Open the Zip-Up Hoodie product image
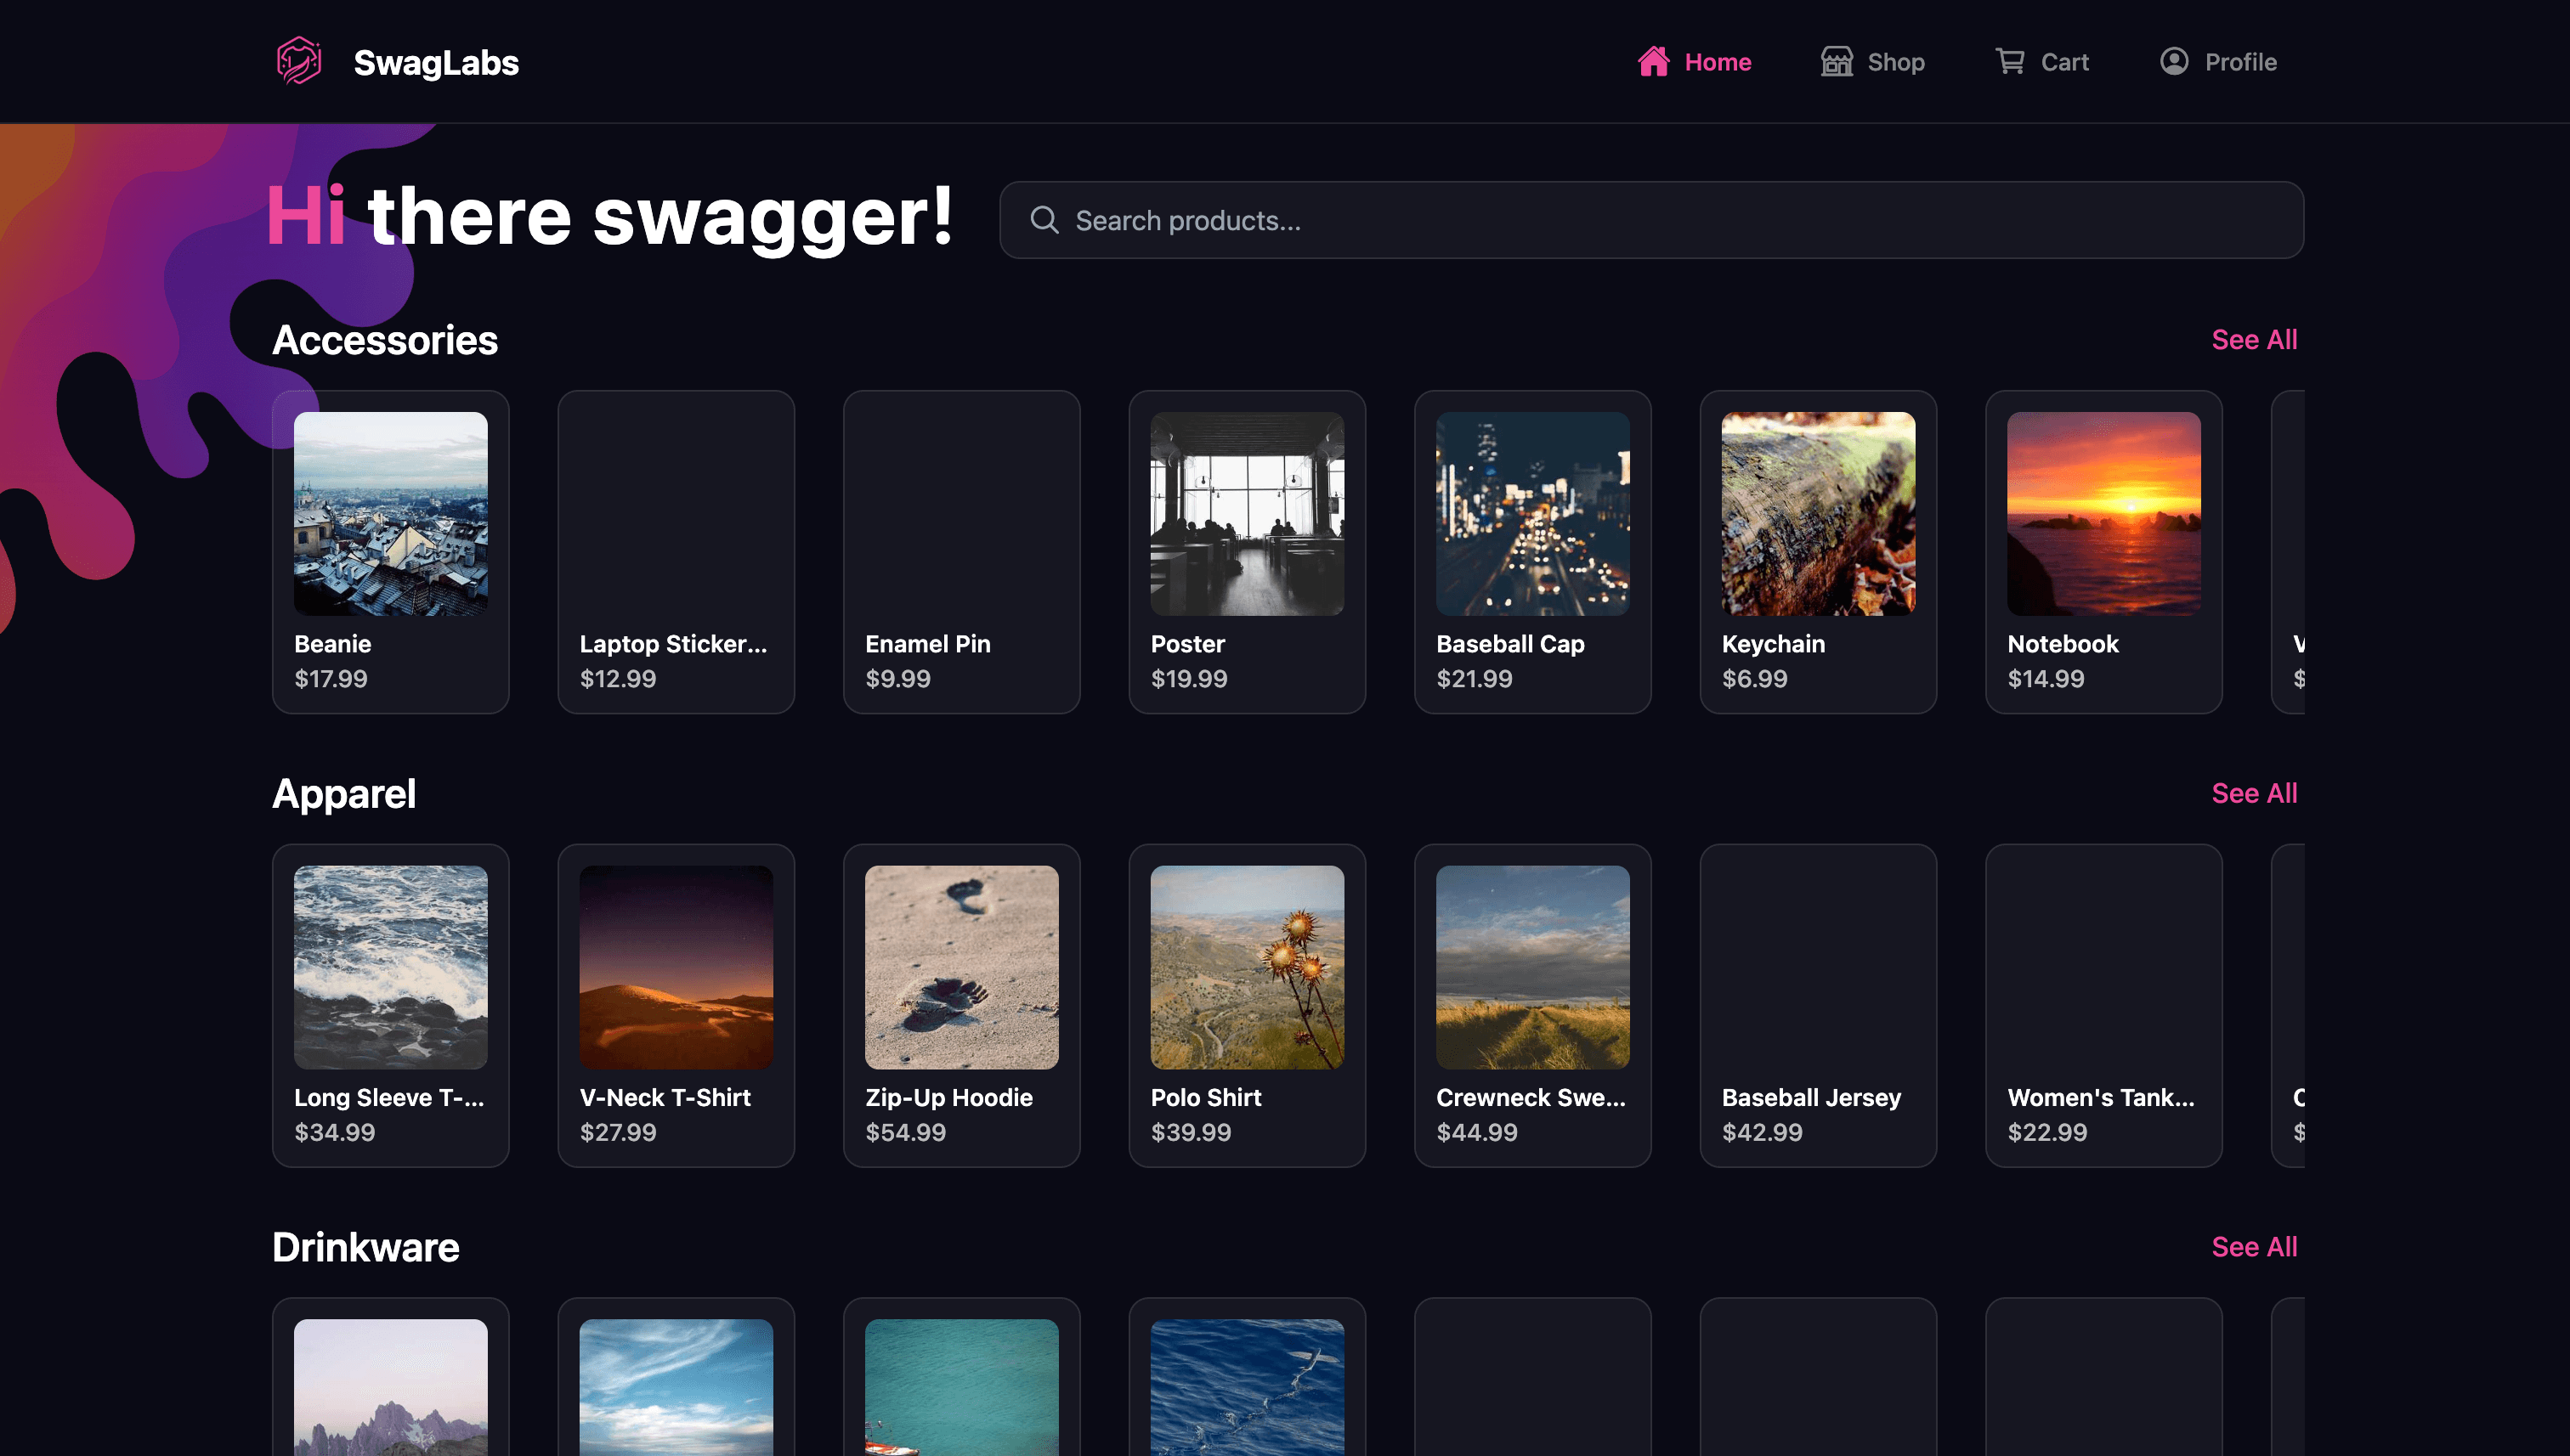This screenshot has width=2570, height=1456. coord(960,967)
